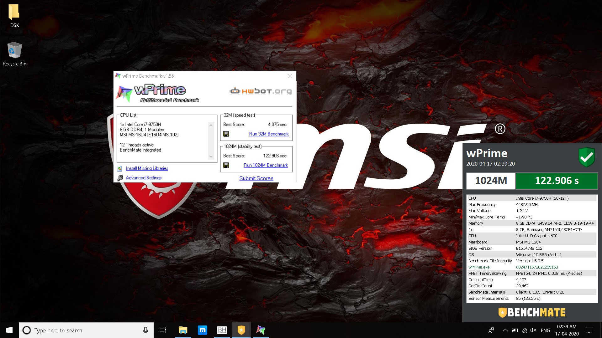The image size is (602, 338).
Task: Switch to BenchMate shield taskbar icon
Action: click(x=241, y=330)
